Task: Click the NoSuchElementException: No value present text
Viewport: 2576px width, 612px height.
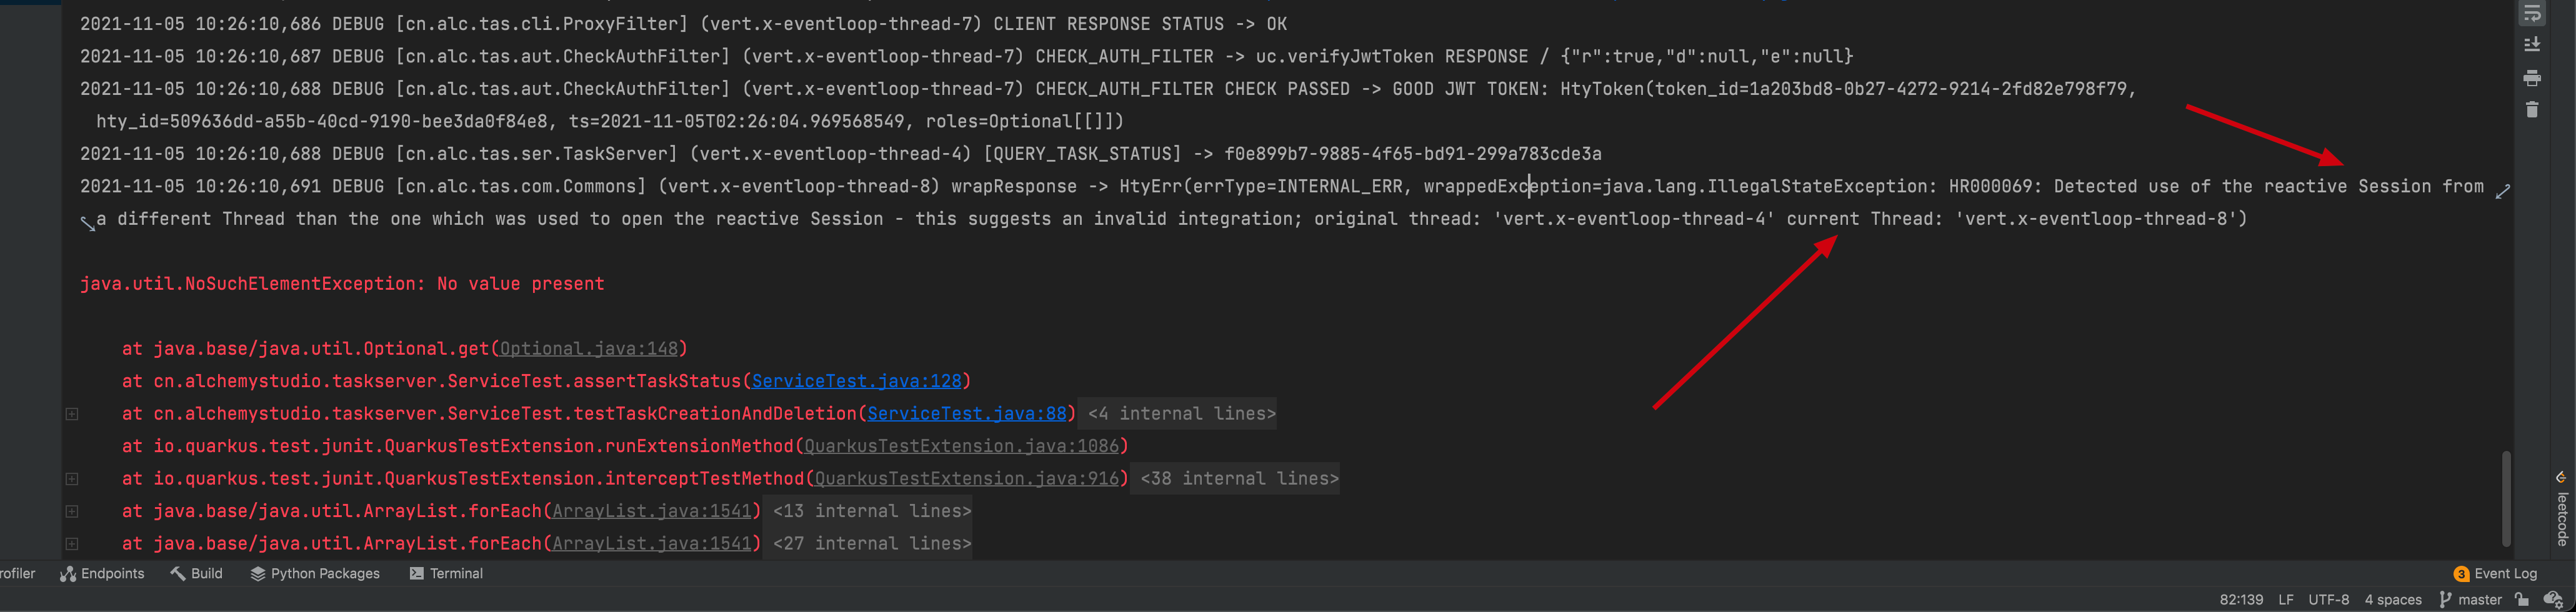Action: 342,284
